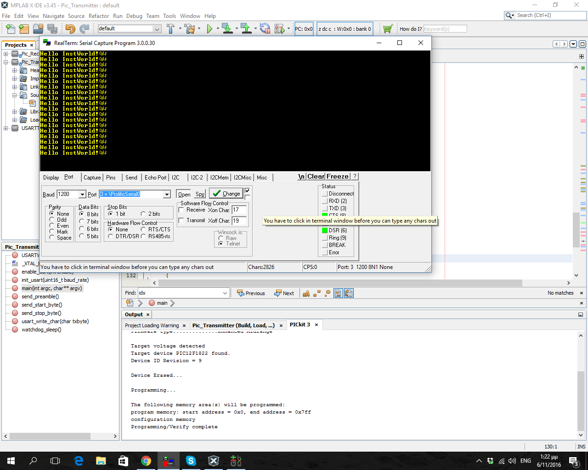Open the Refactor menu
Viewport: 588px width, 470px height.
coord(99,16)
